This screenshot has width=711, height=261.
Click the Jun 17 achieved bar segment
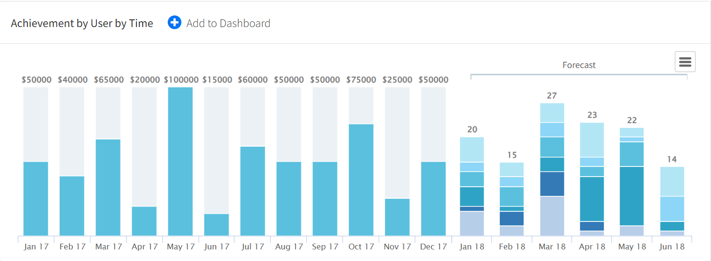pyautogui.click(x=216, y=224)
